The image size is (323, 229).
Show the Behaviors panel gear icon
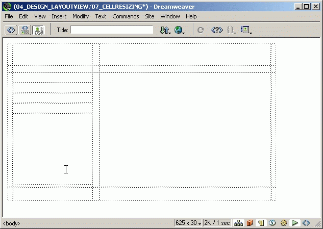coord(284,223)
